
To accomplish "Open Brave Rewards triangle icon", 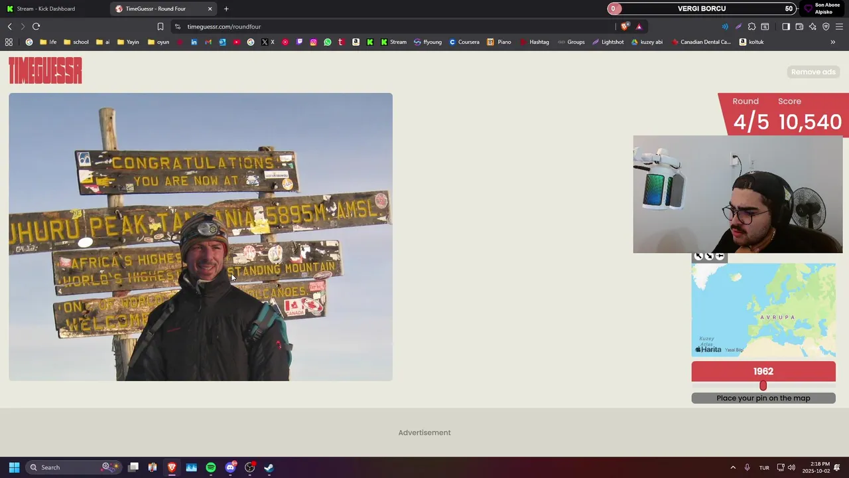I will [x=639, y=27].
